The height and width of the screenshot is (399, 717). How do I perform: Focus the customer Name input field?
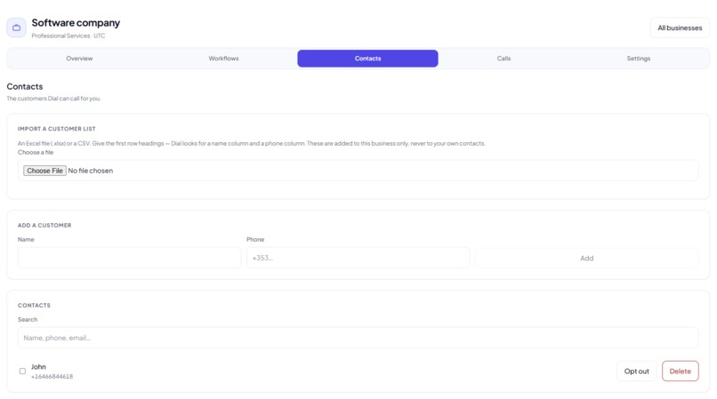coord(129,258)
